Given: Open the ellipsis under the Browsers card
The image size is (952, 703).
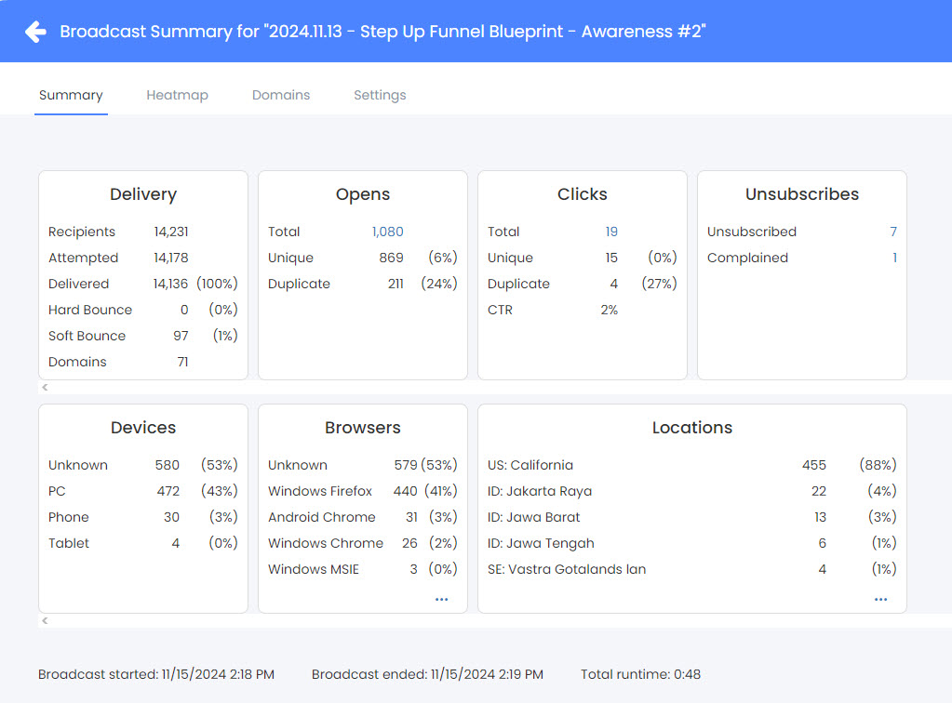Looking at the screenshot, I should click(440, 599).
